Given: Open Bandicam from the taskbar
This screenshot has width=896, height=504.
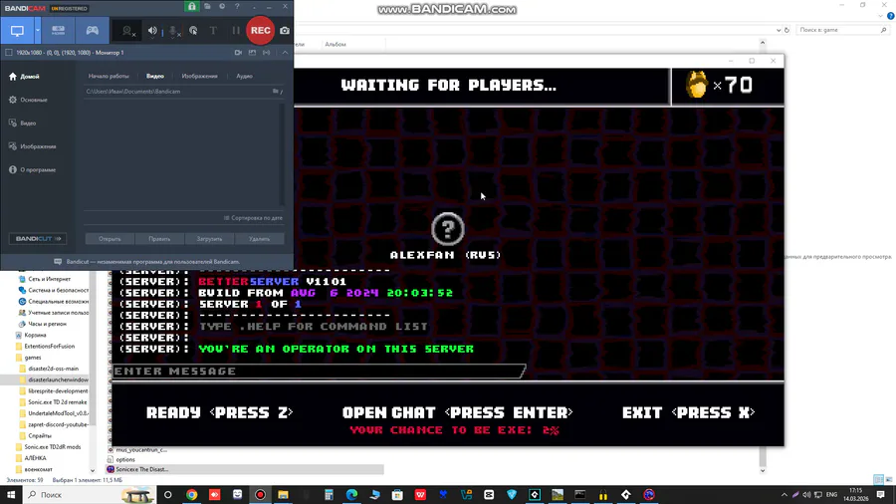Looking at the screenshot, I should pyautogui.click(x=260, y=495).
